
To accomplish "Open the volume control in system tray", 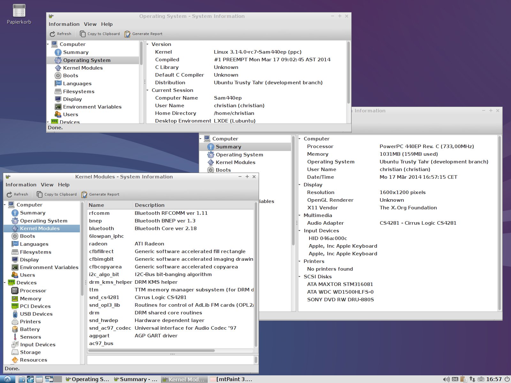I will click(x=446, y=379).
